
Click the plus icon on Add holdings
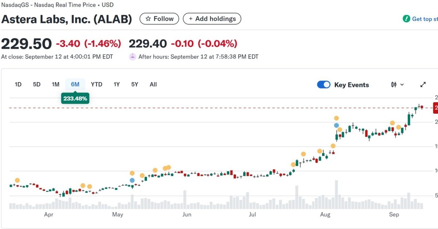[191, 19]
